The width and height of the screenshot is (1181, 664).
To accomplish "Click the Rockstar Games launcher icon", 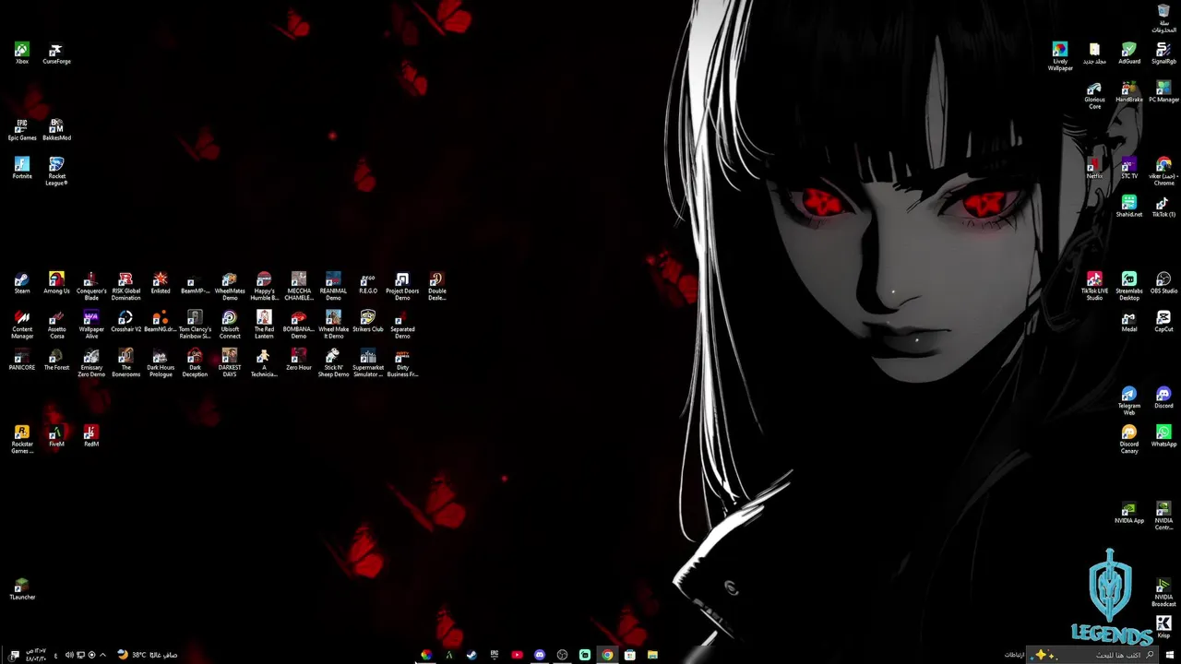I will tap(22, 440).
